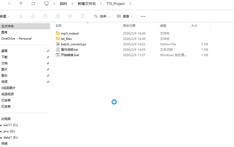
Task: Open 成品视频 folder in sidebar
Action: (7, 94)
